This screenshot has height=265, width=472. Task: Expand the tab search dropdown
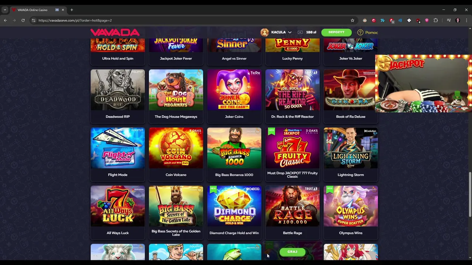[x=5, y=10]
